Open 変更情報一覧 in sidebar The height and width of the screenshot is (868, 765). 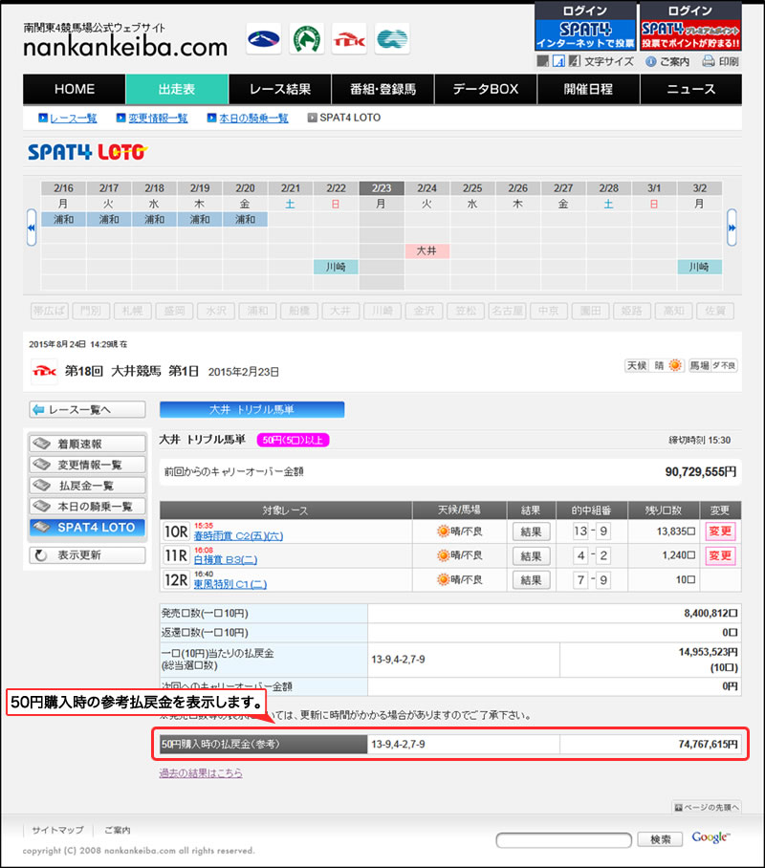(88, 465)
